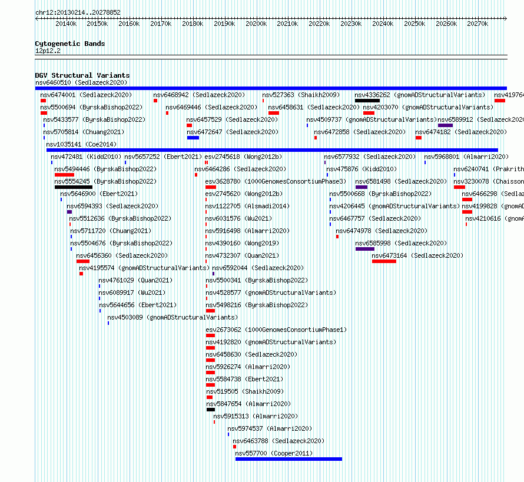The image size is (524, 482).
Task: Open esv2745618 (Wong2012b) label
Action: coord(244,157)
